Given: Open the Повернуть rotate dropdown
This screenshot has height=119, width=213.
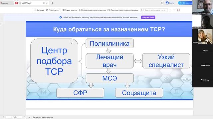Looking at the screenshot, I should coord(53,10).
